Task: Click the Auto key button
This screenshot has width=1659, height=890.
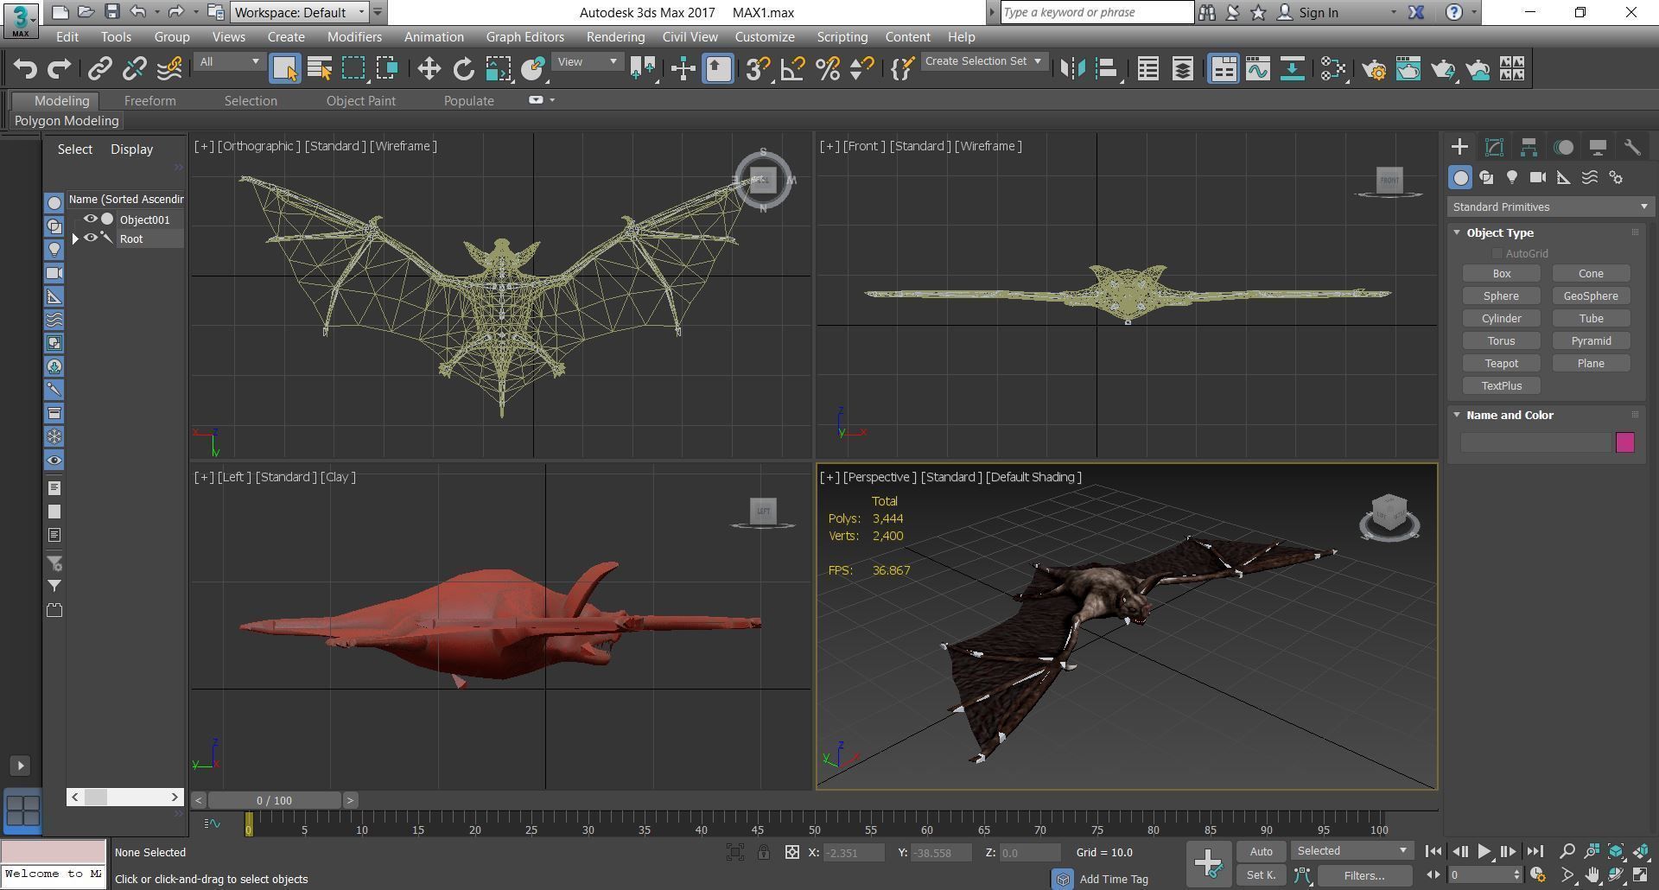Action: pos(1261,851)
